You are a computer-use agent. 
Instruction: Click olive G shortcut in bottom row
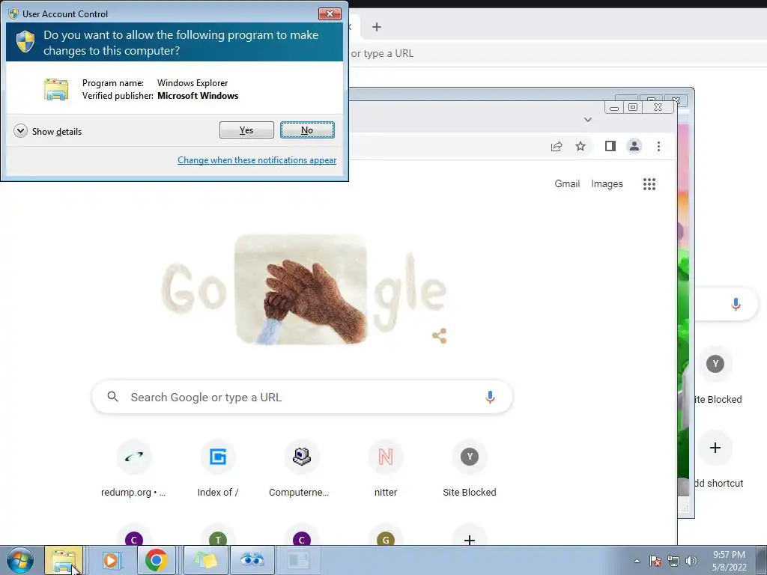tap(386, 539)
